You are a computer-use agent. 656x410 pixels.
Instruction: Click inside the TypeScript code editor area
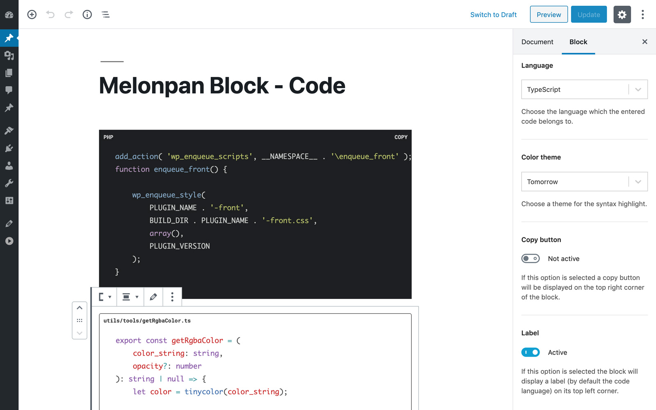click(x=255, y=366)
